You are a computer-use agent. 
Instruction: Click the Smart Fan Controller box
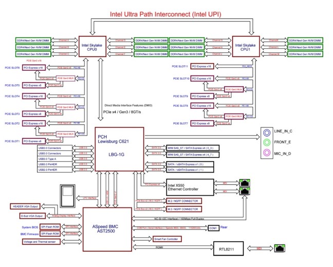click(x=167, y=239)
